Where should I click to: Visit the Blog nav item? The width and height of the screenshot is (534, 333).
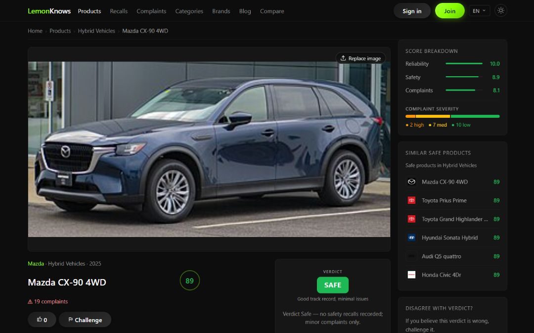point(245,11)
